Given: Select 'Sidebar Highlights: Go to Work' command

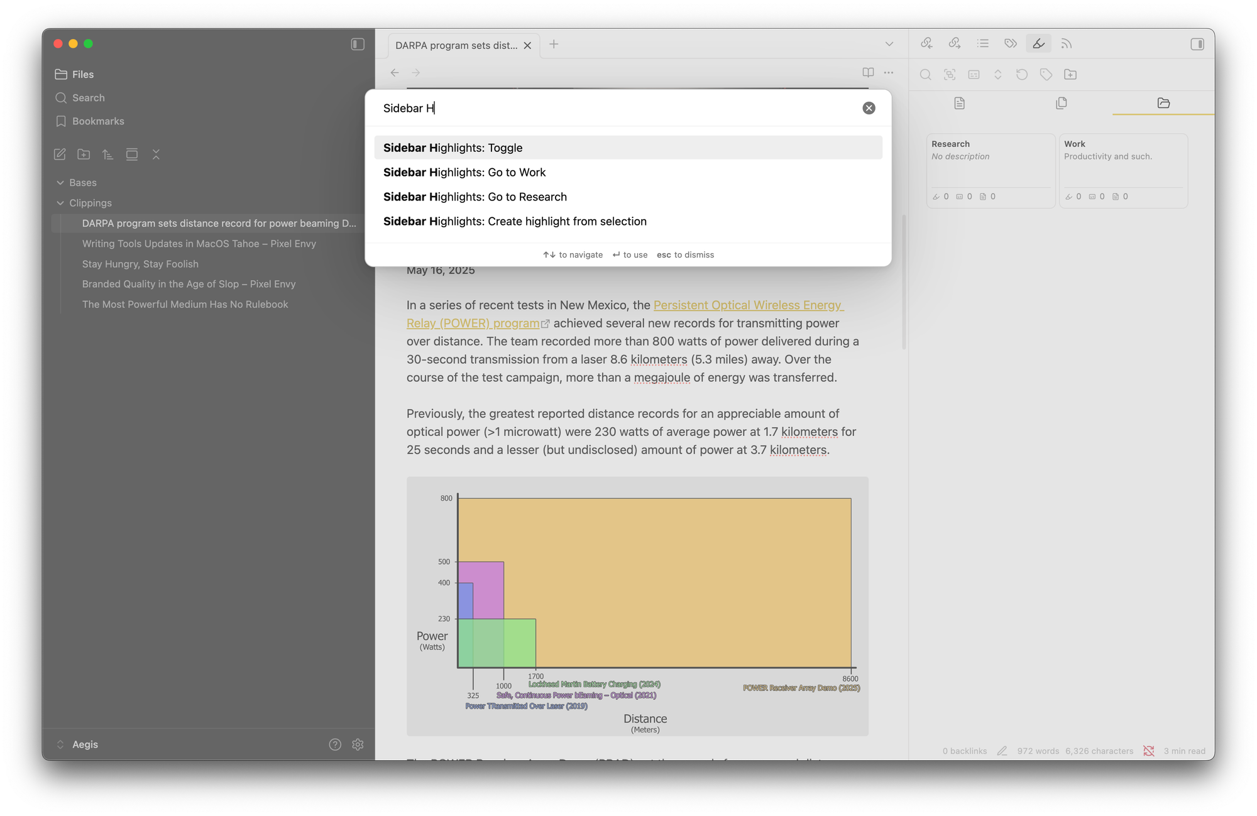Looking at the screenshot, I should [x=628, y=172].
